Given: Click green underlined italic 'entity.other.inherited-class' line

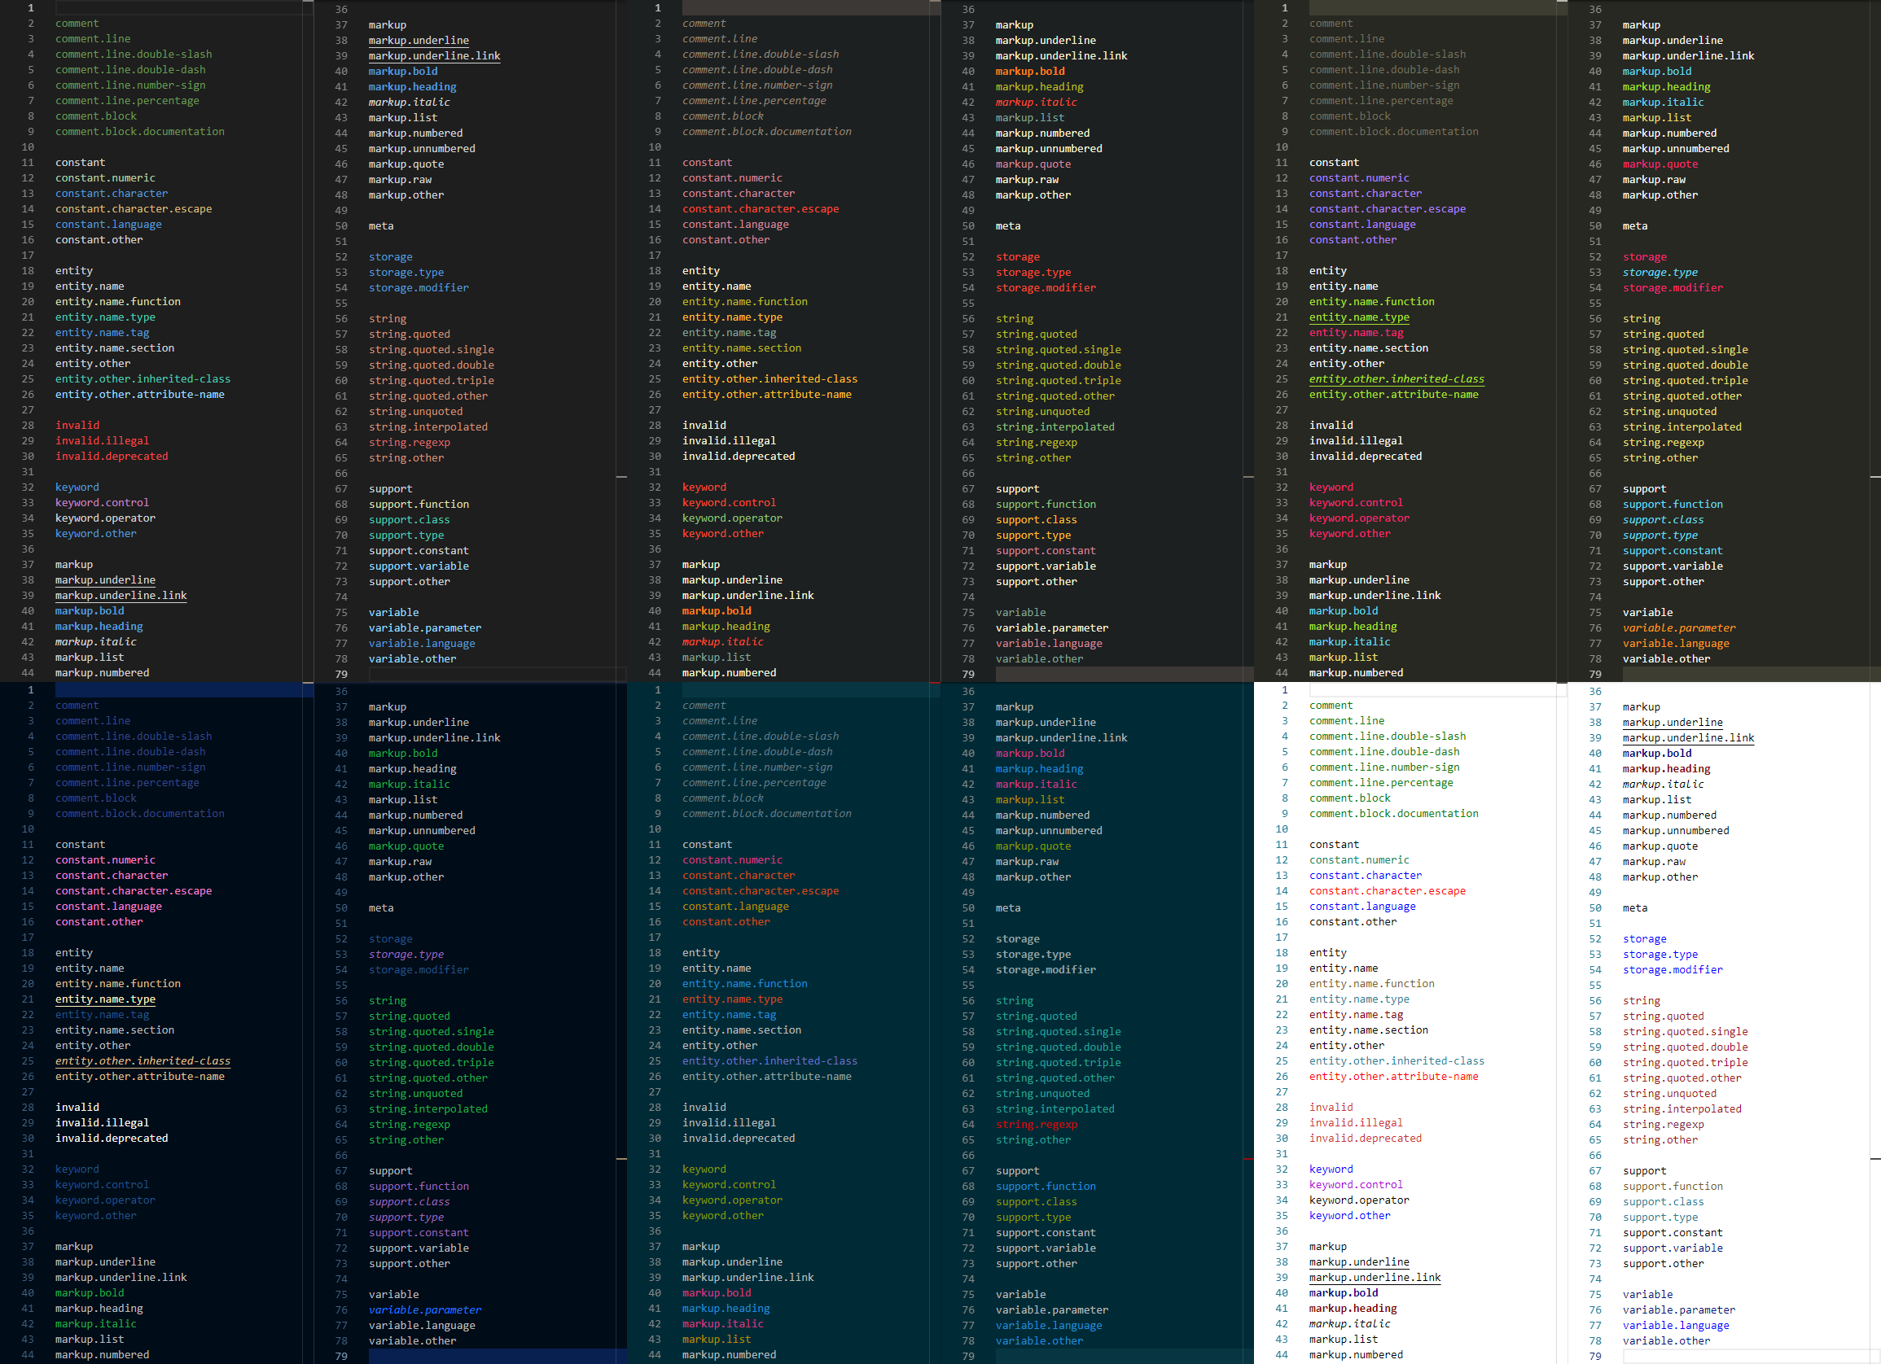Looking at the screenshot, I should point(1396,378).
